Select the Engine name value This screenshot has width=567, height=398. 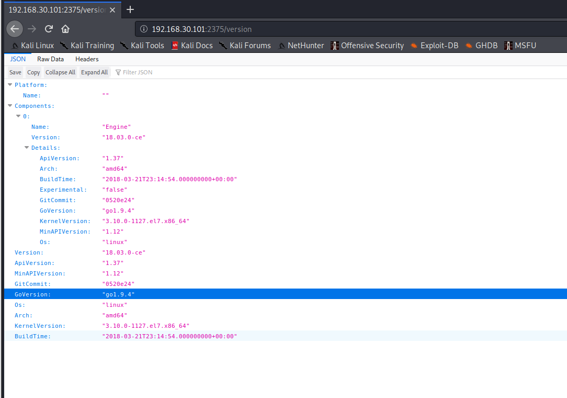pos(117,127)
